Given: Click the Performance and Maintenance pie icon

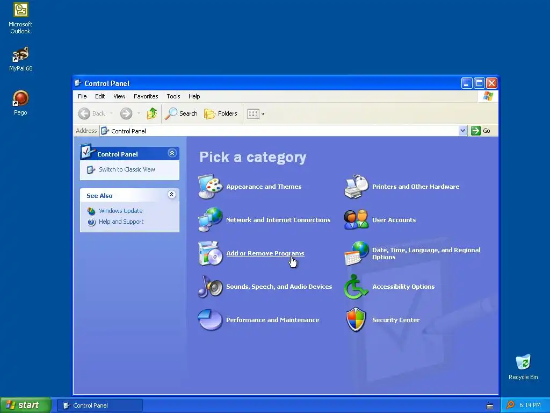Looking at the screenshot, I should pos(210,320).
